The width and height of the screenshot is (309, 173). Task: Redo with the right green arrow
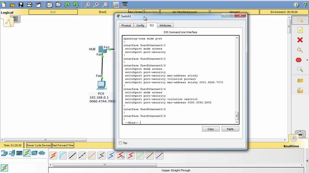click(x=76, y=4)
